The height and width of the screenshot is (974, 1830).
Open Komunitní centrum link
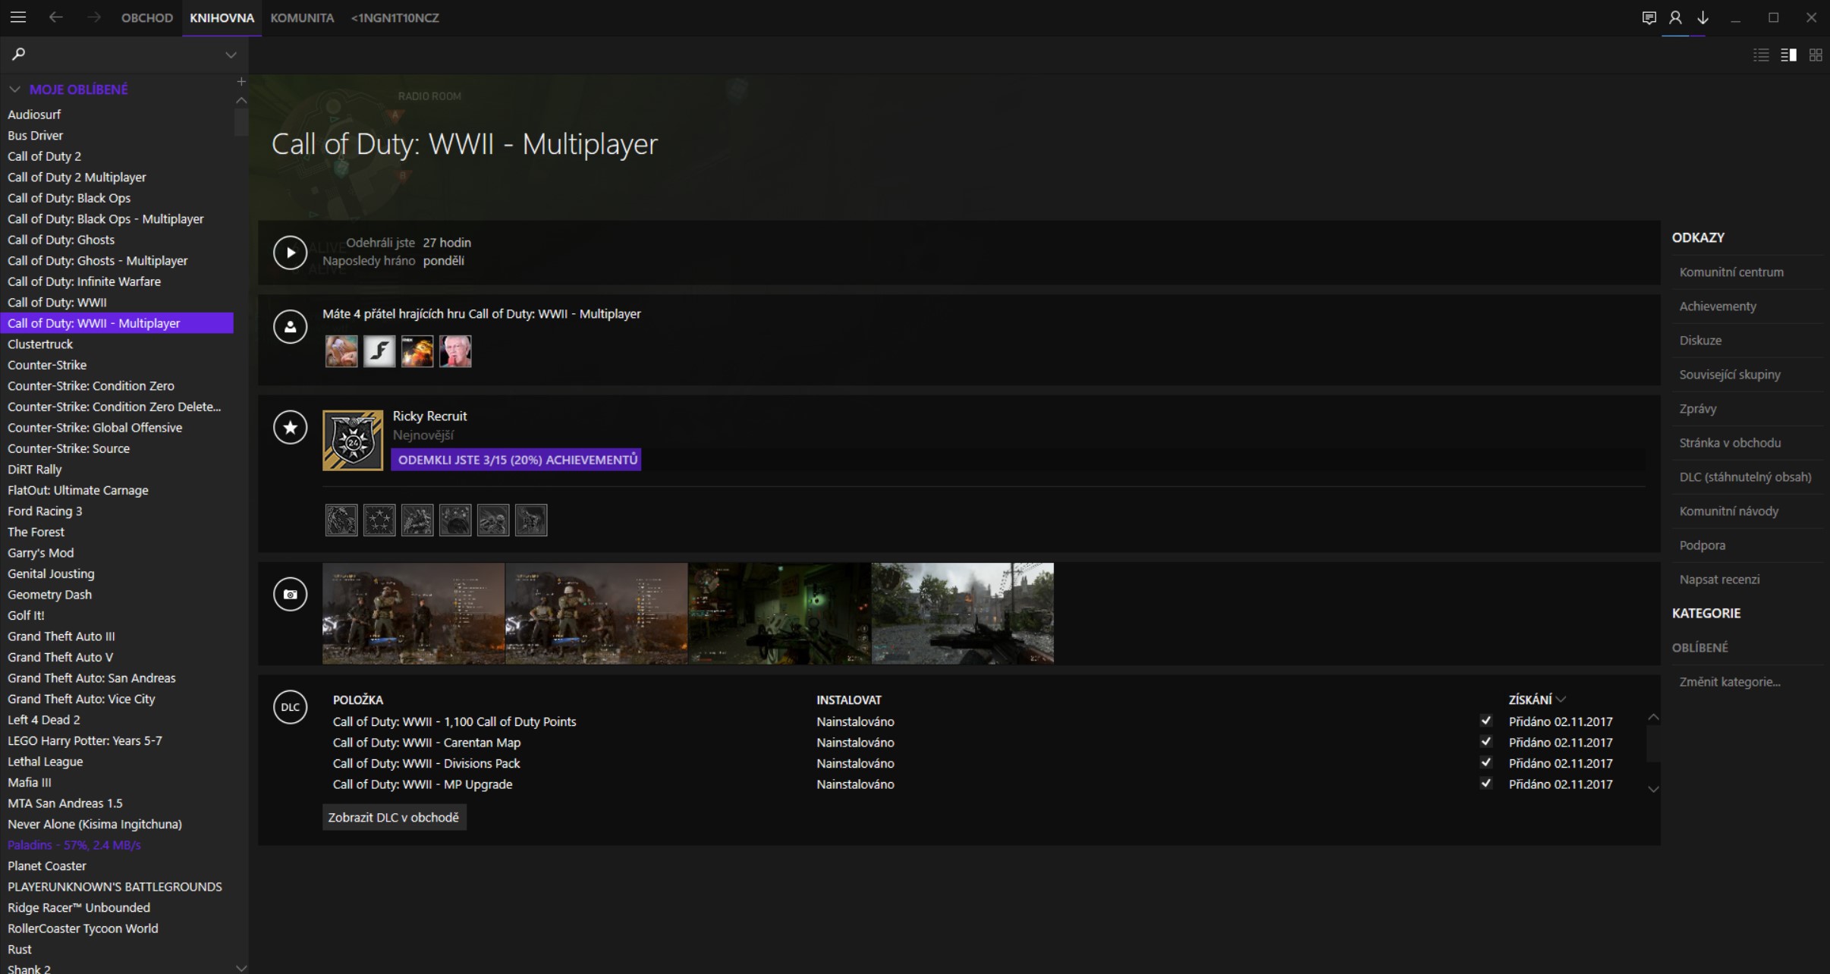pyautogui.click(x=1731, y=272)
